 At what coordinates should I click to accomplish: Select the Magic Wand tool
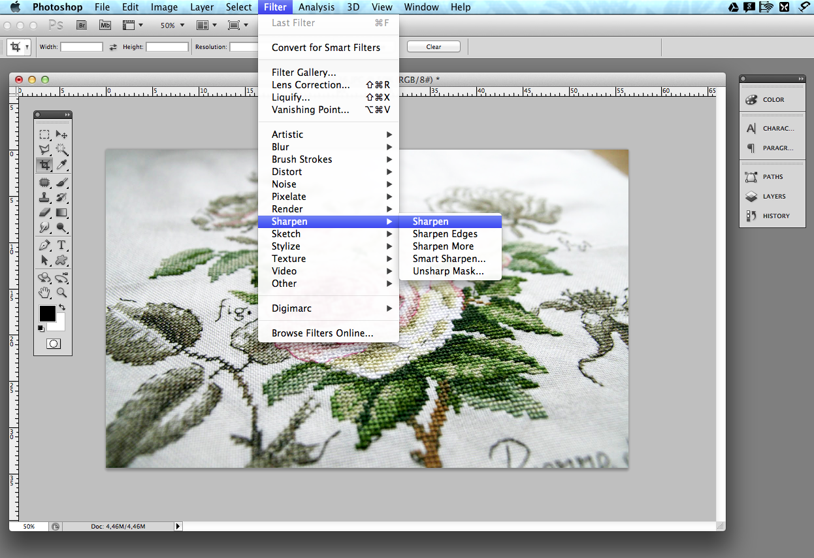pos(62,150)
